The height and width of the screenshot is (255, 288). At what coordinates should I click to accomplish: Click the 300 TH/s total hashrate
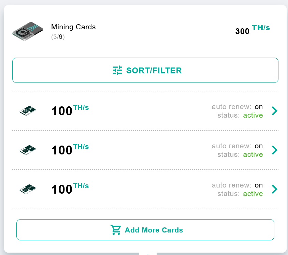[253, 30]
